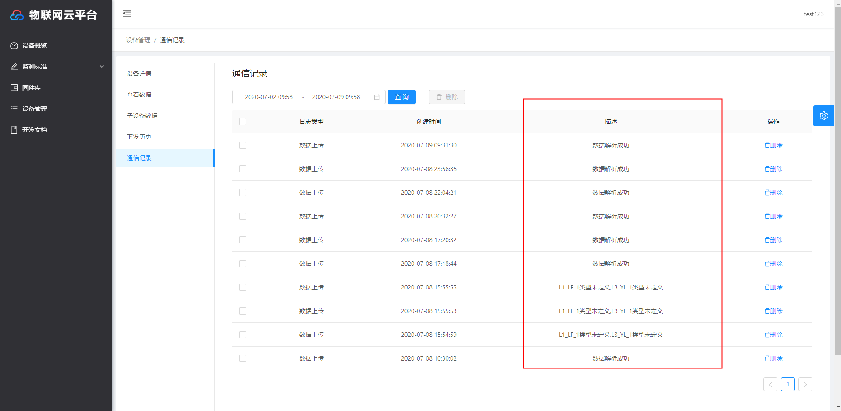Delete the record from 2020-07-08 15:54:59
The width and height of the screenshot is (841, 411).
773,335
